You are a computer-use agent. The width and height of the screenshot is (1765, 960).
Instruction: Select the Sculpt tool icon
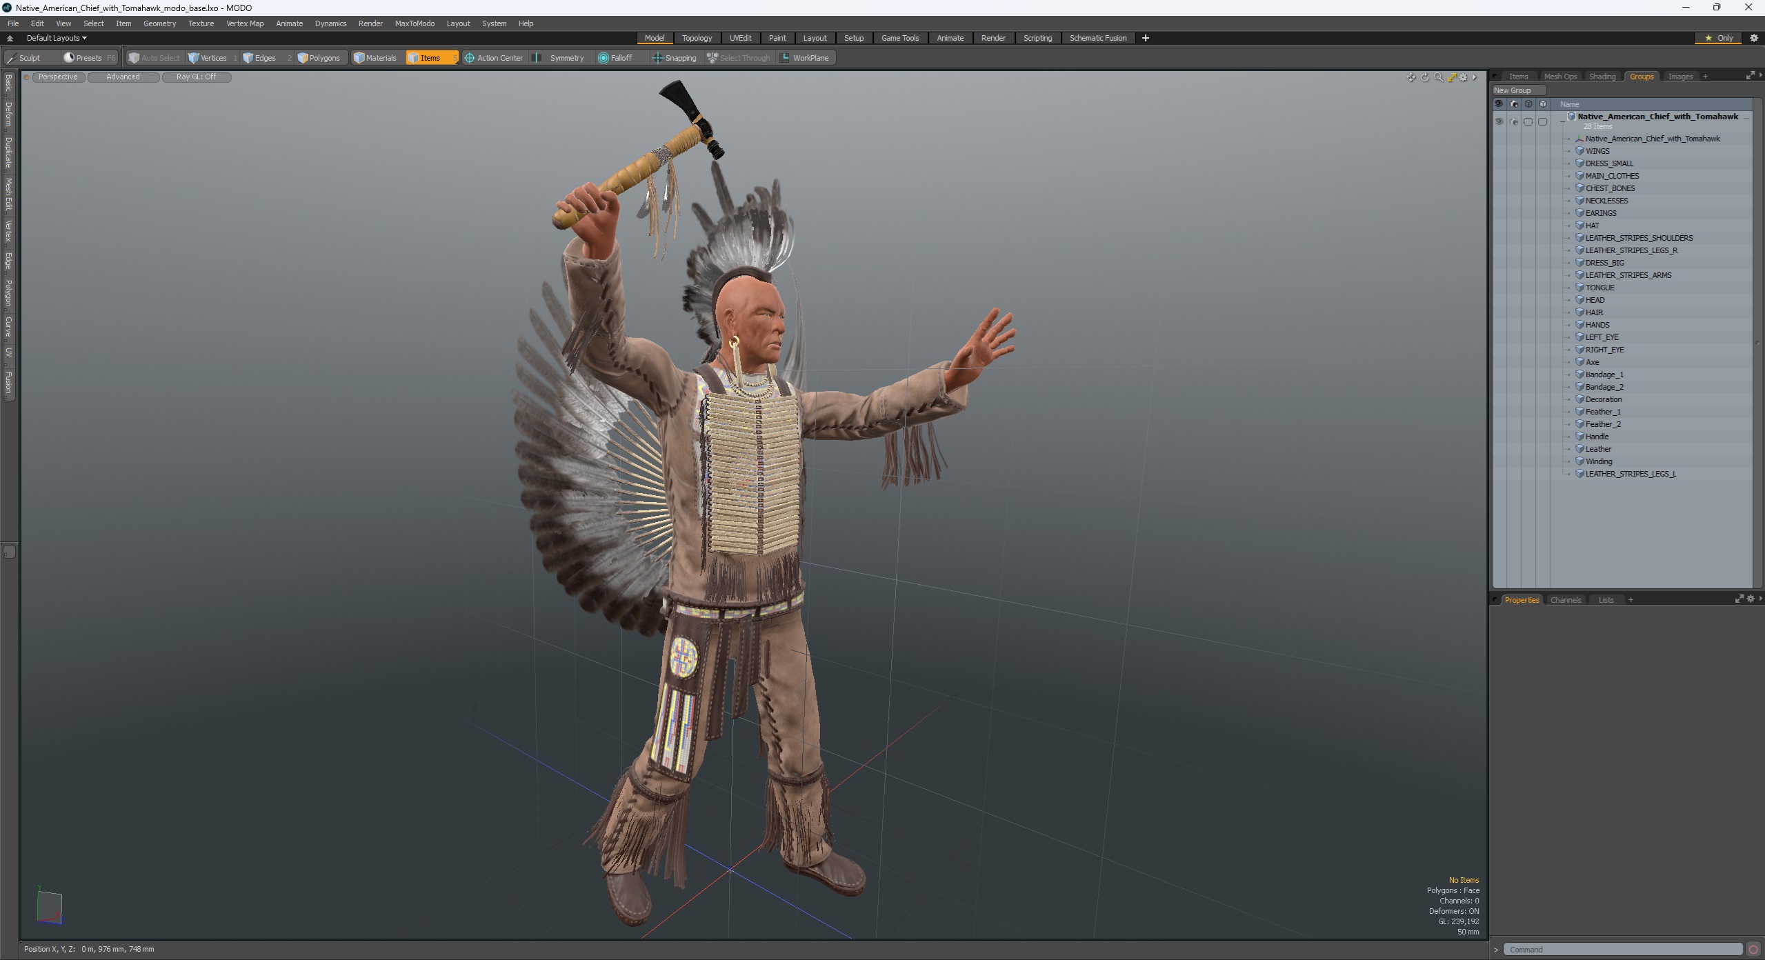(11, 58)
